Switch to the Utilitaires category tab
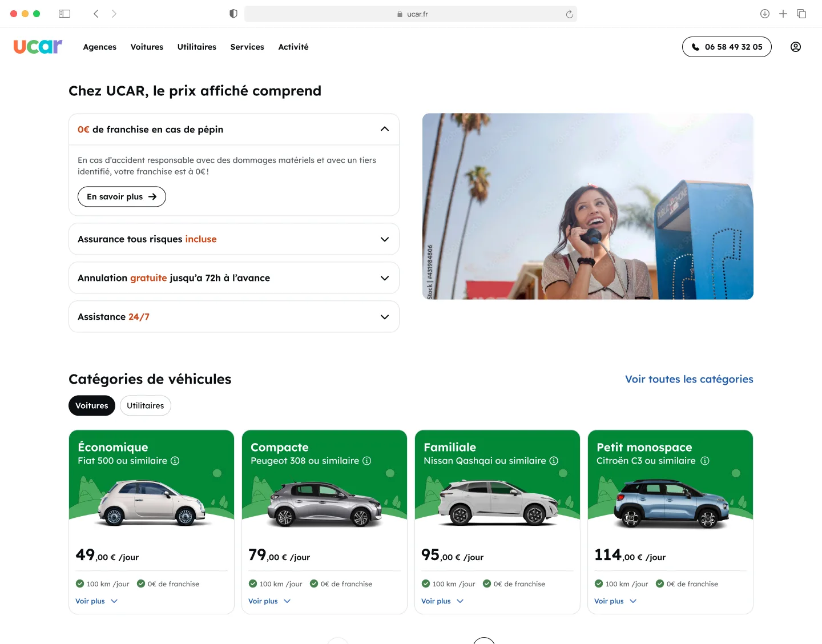822x644 pixels. pyautogui.click(x=146, y=406)
